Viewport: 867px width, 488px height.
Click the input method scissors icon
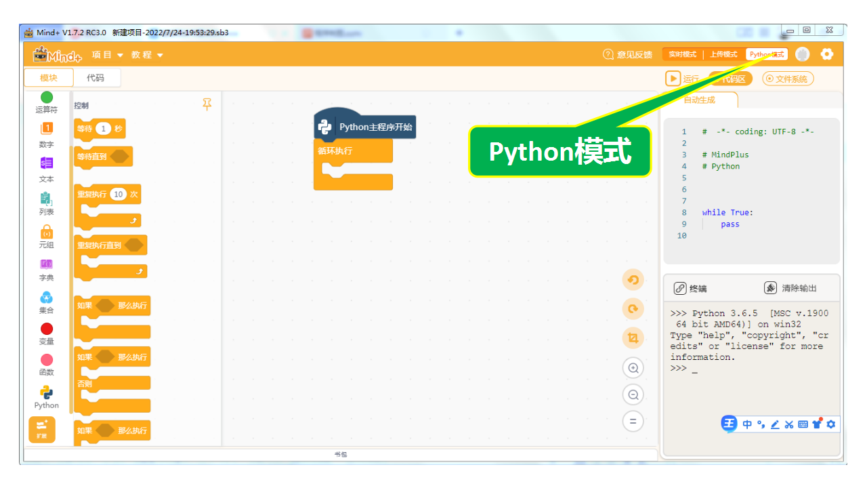(x=788, y=424)
